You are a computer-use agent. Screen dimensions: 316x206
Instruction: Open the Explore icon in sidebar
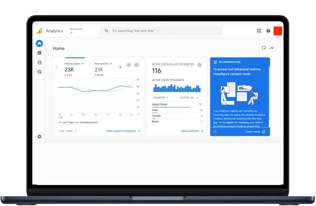coord(40,62)
